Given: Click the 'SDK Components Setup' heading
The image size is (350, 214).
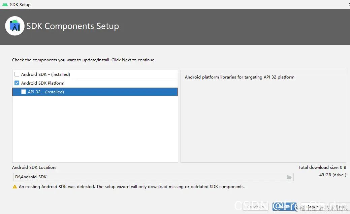Looking at the screenshot, I should coord(72,26).
